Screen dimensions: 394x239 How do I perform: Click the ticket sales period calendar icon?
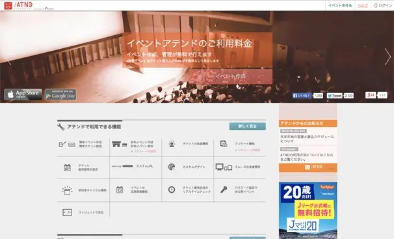click(67, 167)
